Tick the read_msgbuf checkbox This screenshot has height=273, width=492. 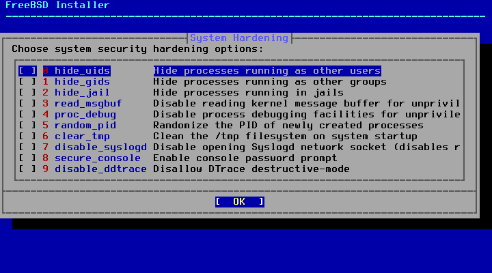pyautogui.click(x=27, y=104)
